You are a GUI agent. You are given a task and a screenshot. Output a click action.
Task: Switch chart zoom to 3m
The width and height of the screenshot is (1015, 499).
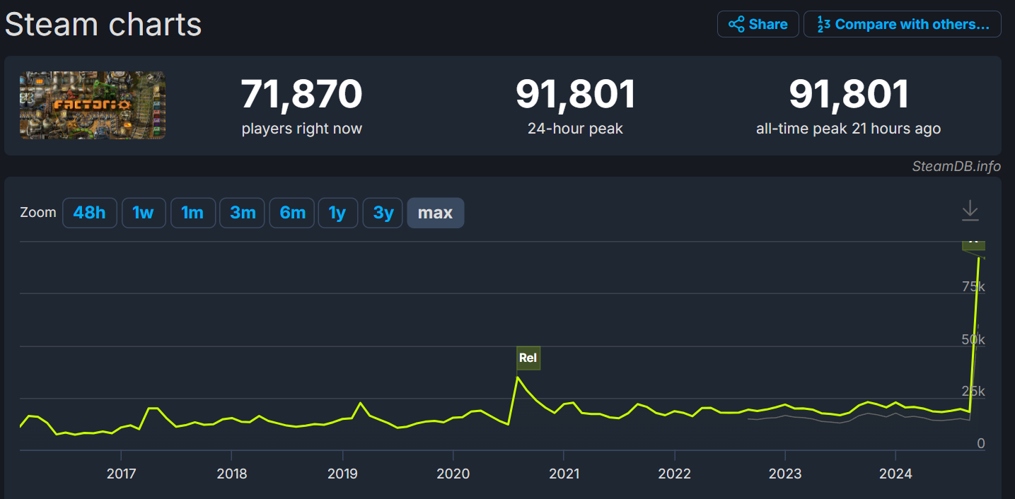point(243,213)
